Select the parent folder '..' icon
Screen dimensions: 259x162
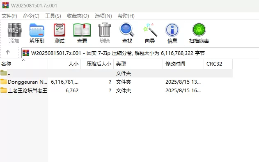4,73
